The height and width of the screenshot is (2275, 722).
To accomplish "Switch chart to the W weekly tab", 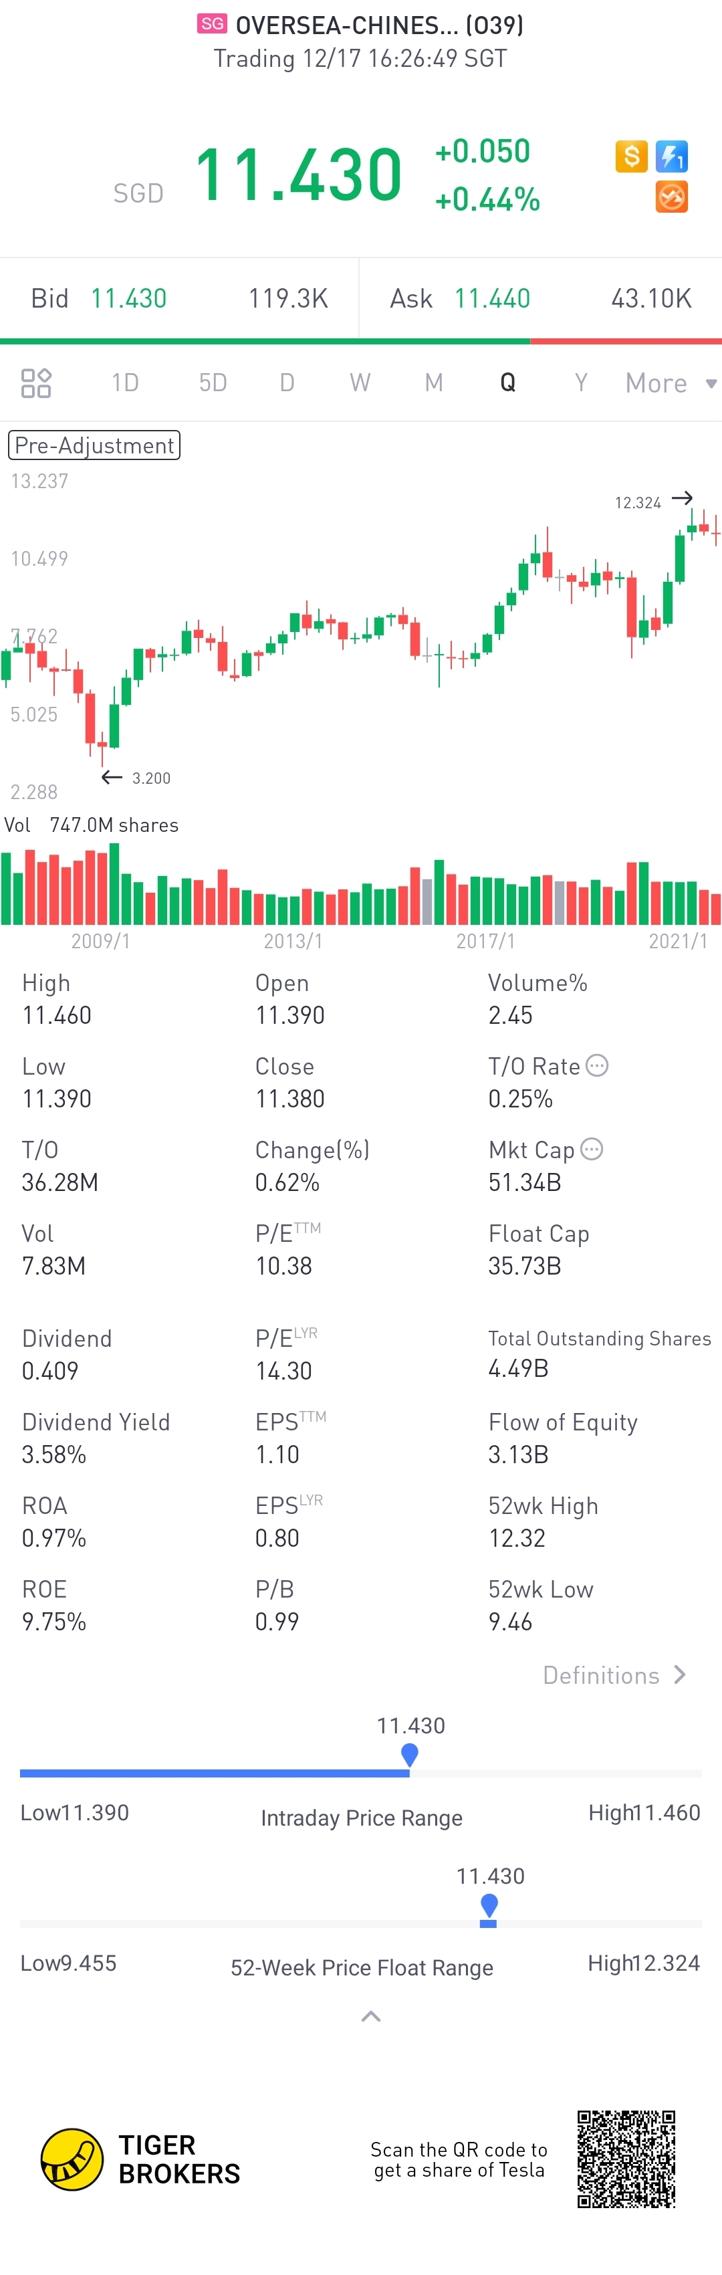I will [x=359, y=383].
